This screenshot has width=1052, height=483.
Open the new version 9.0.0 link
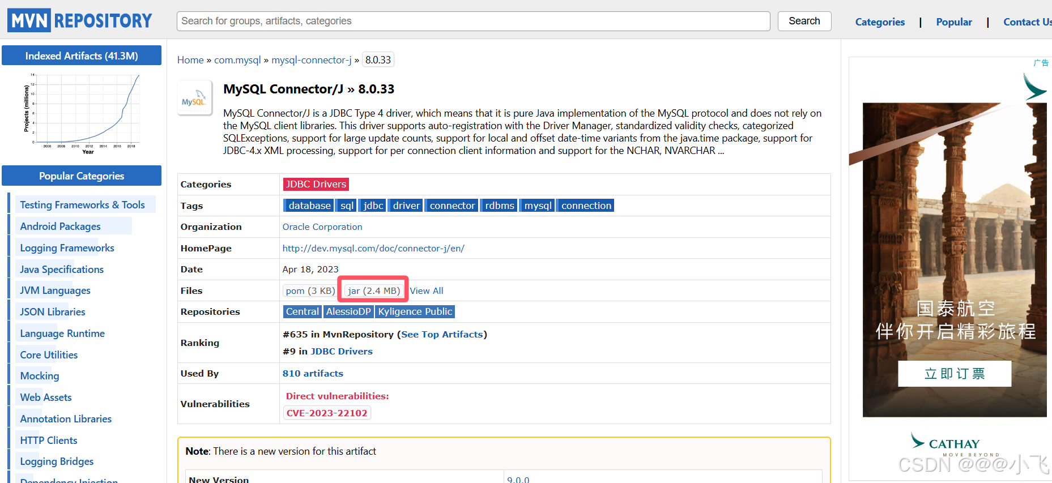click(x=518, y=479)
